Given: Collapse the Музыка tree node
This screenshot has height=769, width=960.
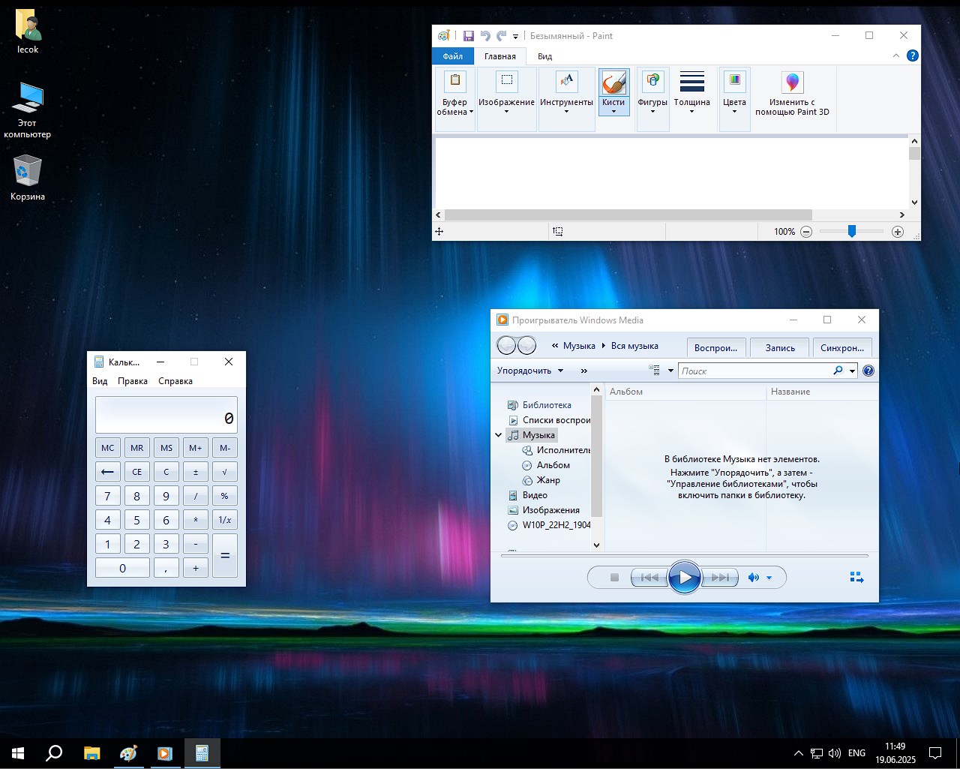Looking at the screenshot, I should coord(498,435).
